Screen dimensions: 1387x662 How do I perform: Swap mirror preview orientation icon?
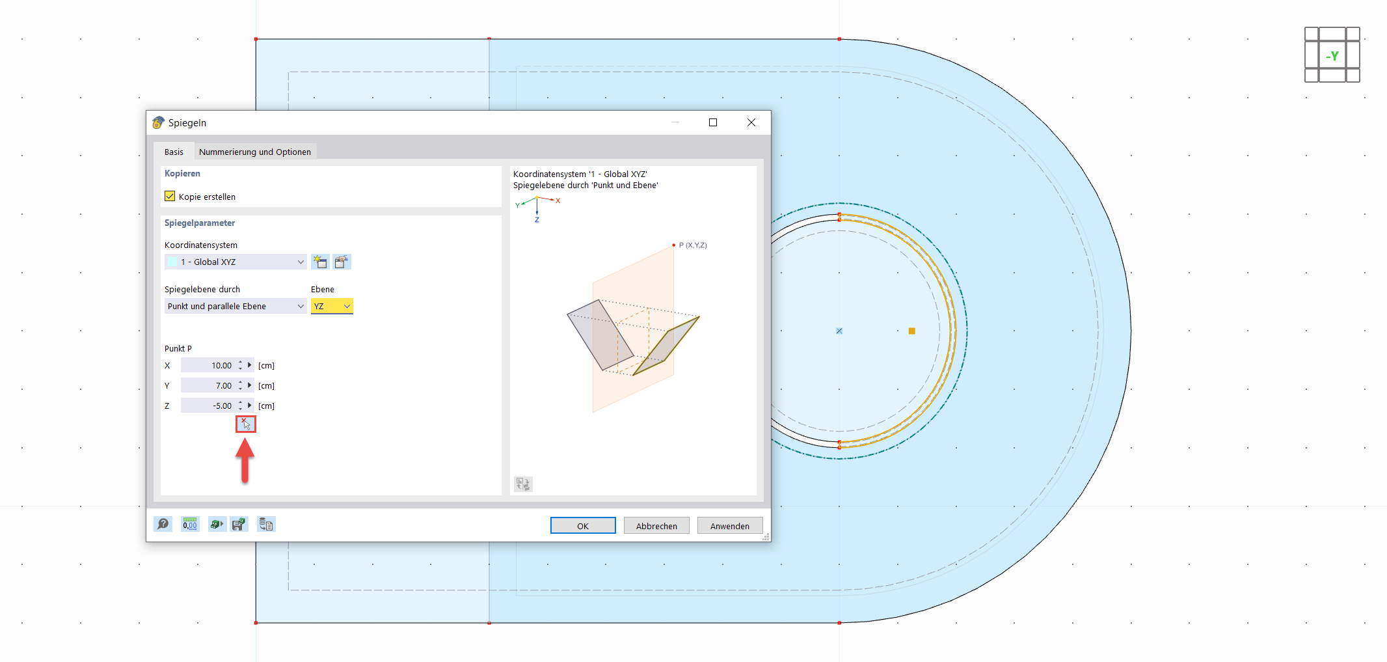point(522,484)
